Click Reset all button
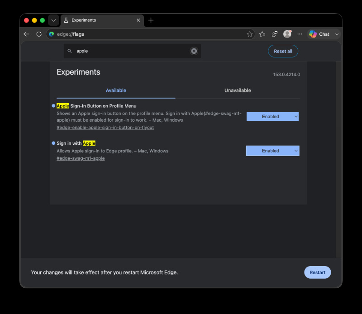This screenshot has height=314, width=362. point(283,51)
